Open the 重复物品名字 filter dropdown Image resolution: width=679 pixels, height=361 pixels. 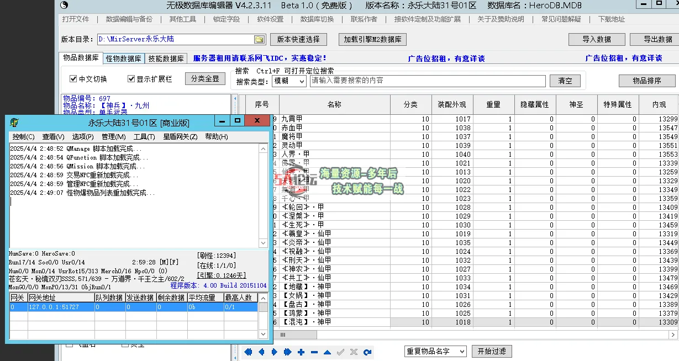[x=436, y=351]
